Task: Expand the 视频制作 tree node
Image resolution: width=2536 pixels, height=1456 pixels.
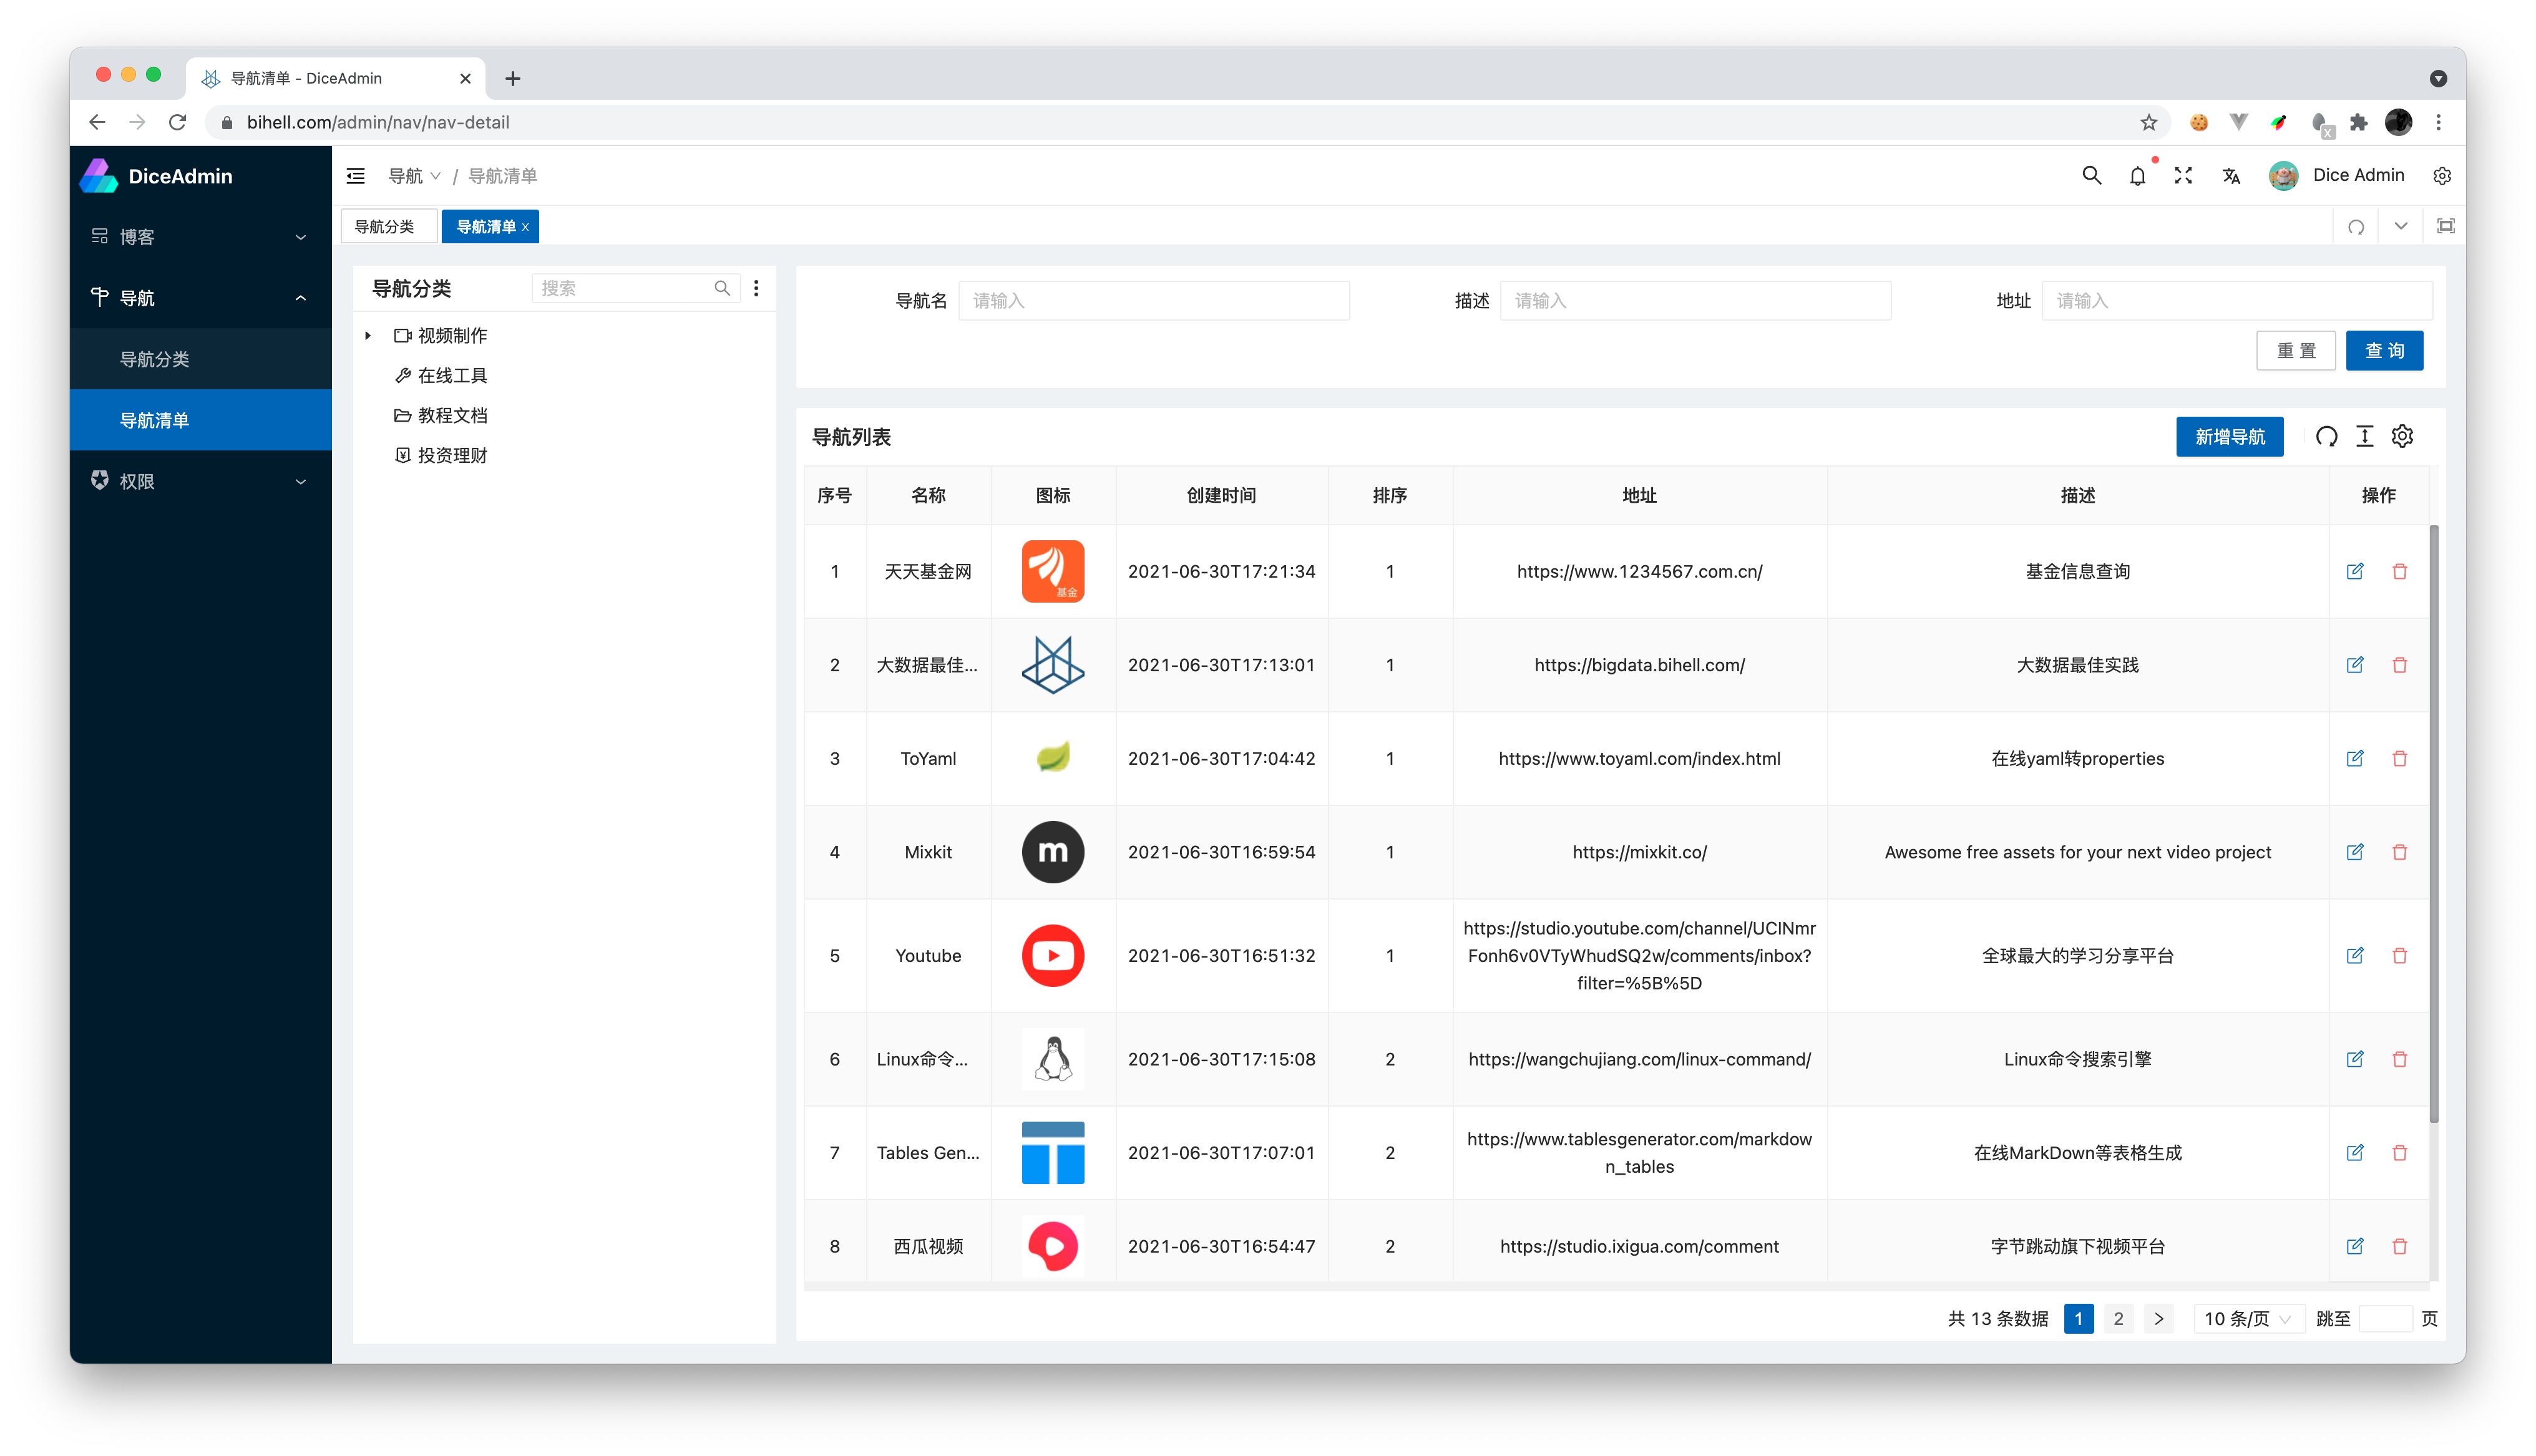Action: tap(368, 335)
